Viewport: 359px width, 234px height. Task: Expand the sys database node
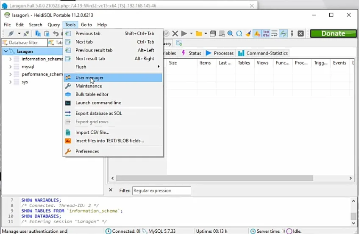tap(10, 82)
